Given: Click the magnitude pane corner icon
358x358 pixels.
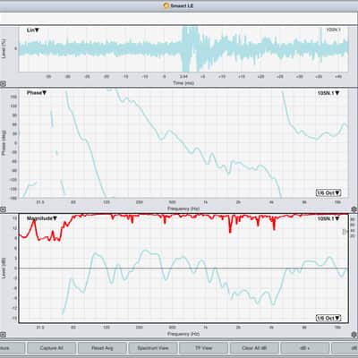Looking at the screenshot, I should tap(3, 335).
